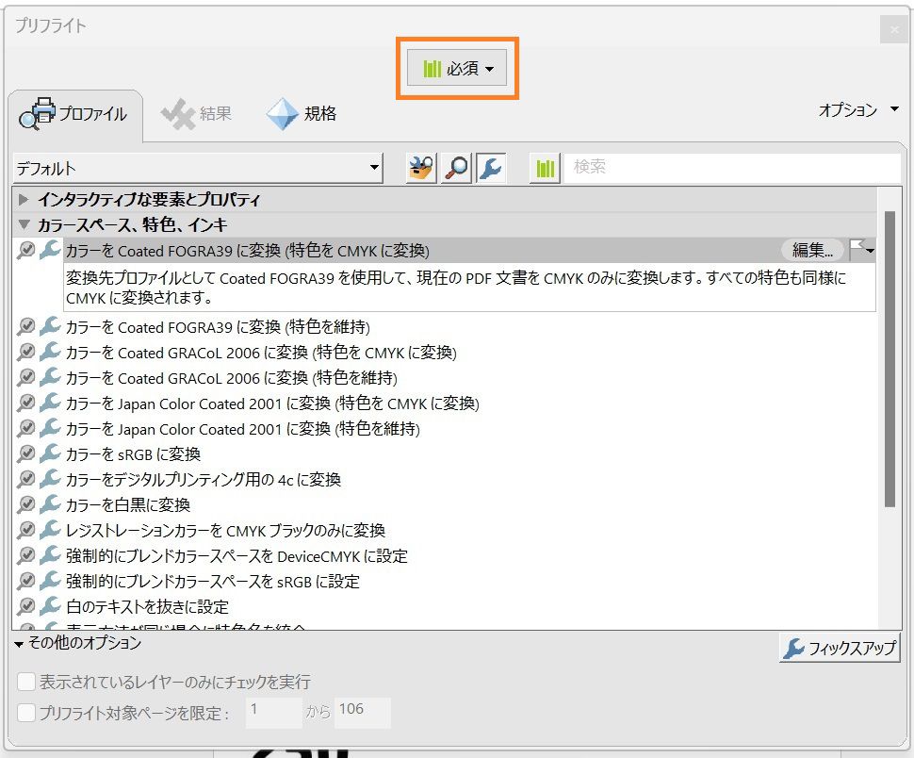
Task: Select Coated FOGRA39 (特色を CMYK に変換) fixup
Action: point(248,251)
